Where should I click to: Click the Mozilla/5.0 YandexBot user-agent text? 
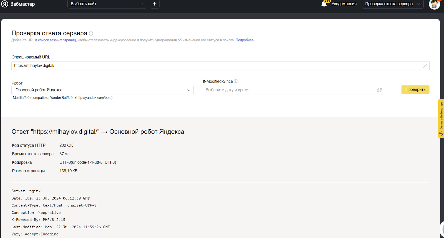63,98
